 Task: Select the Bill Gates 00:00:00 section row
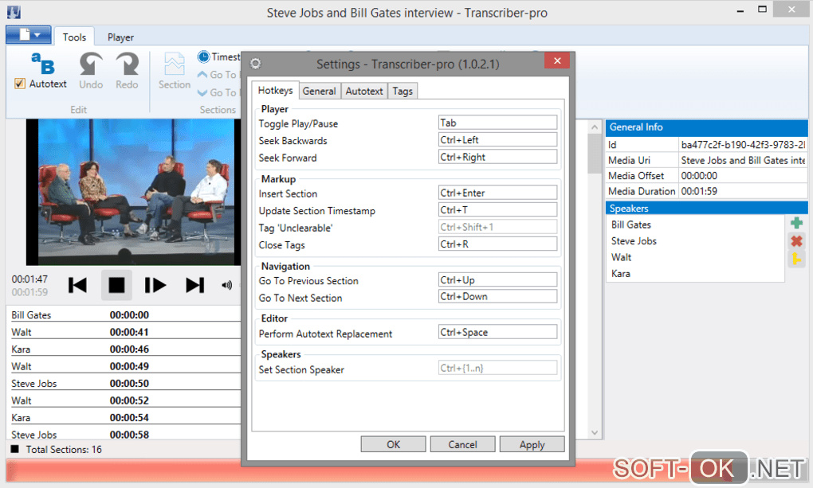tap(125, 315)
